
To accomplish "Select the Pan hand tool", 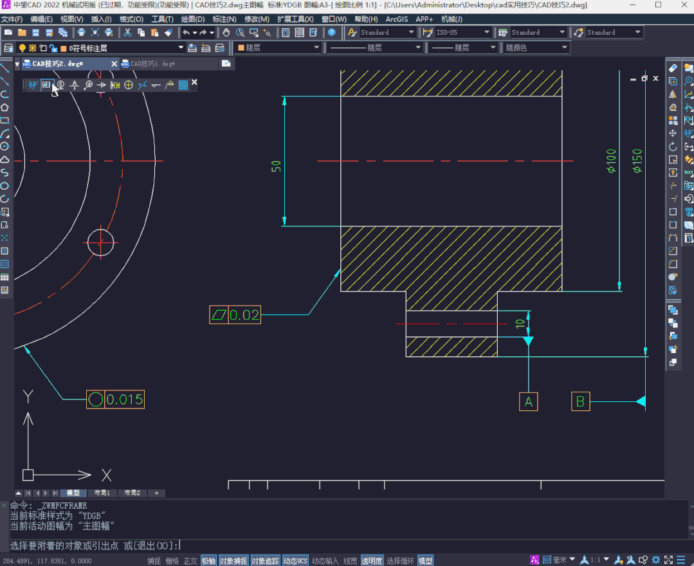I will pos(226,32).
